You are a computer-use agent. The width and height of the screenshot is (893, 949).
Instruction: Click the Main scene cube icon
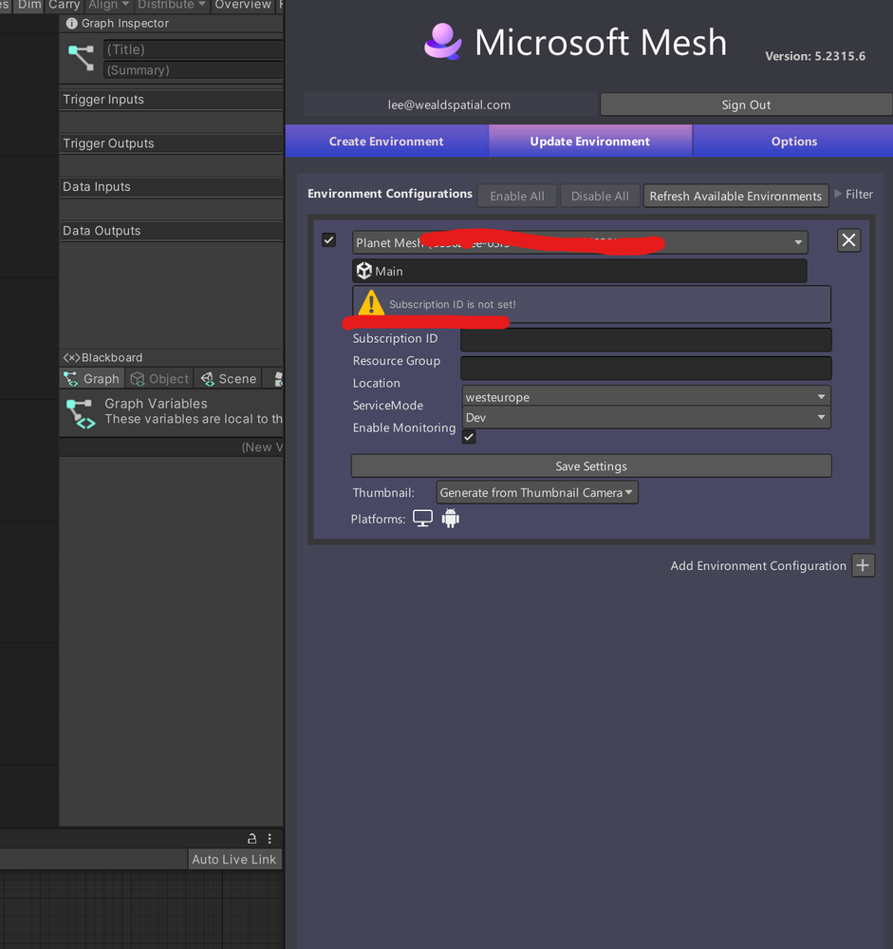coord(364,271)
